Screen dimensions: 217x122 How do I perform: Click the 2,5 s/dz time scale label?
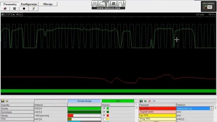tap(200, 14)
